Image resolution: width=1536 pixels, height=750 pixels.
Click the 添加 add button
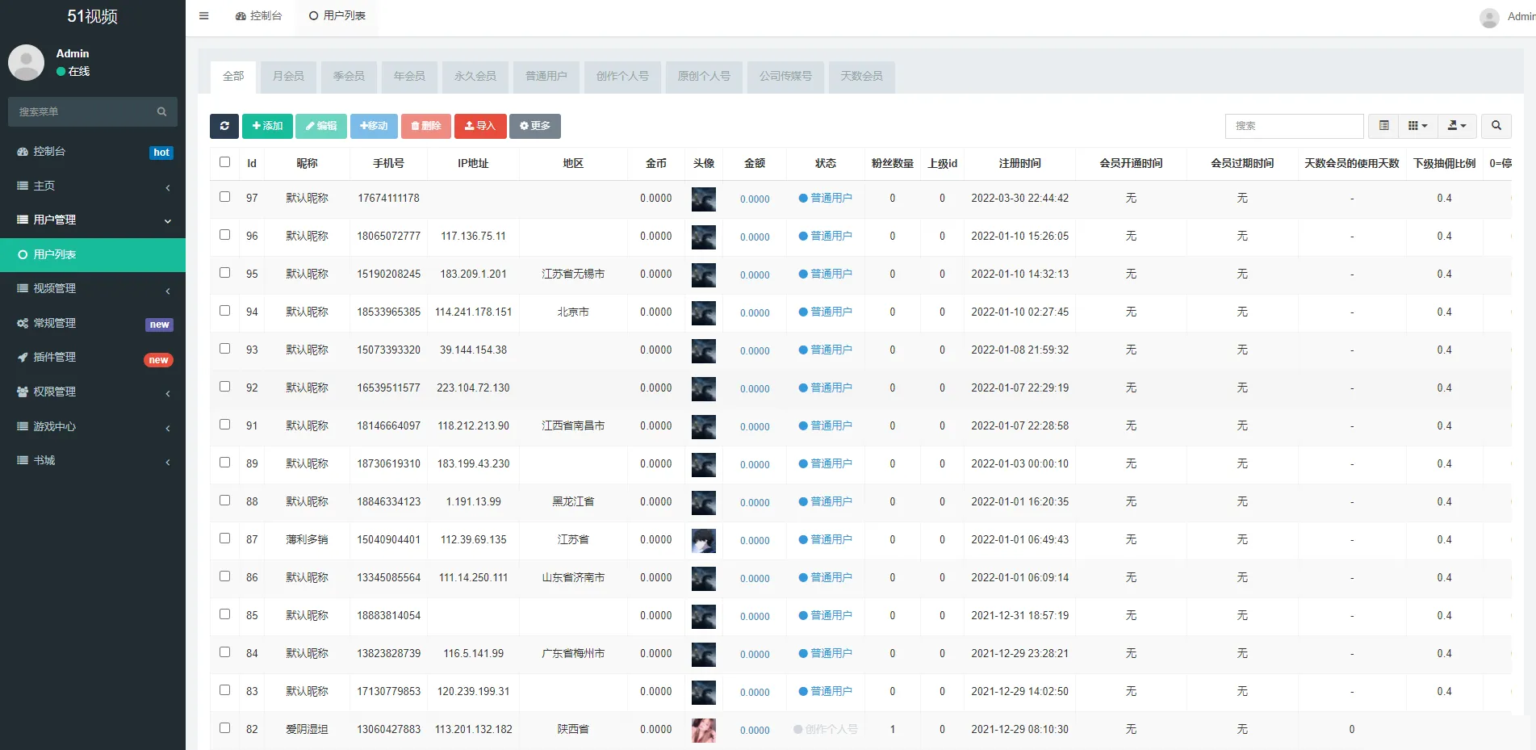click(x=267, y=126)
